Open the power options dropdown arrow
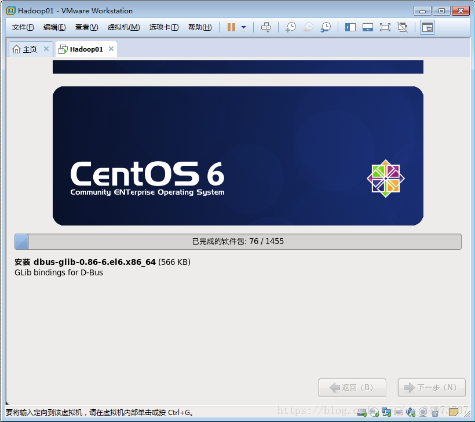 [243, 27]
